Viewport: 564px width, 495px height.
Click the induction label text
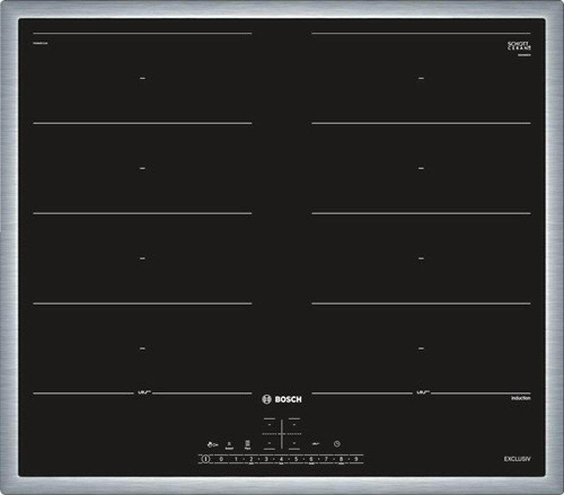[x=521, y=398]
